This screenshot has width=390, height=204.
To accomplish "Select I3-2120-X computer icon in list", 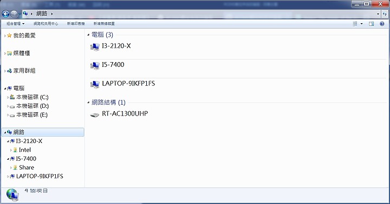I will coord(95,46).
